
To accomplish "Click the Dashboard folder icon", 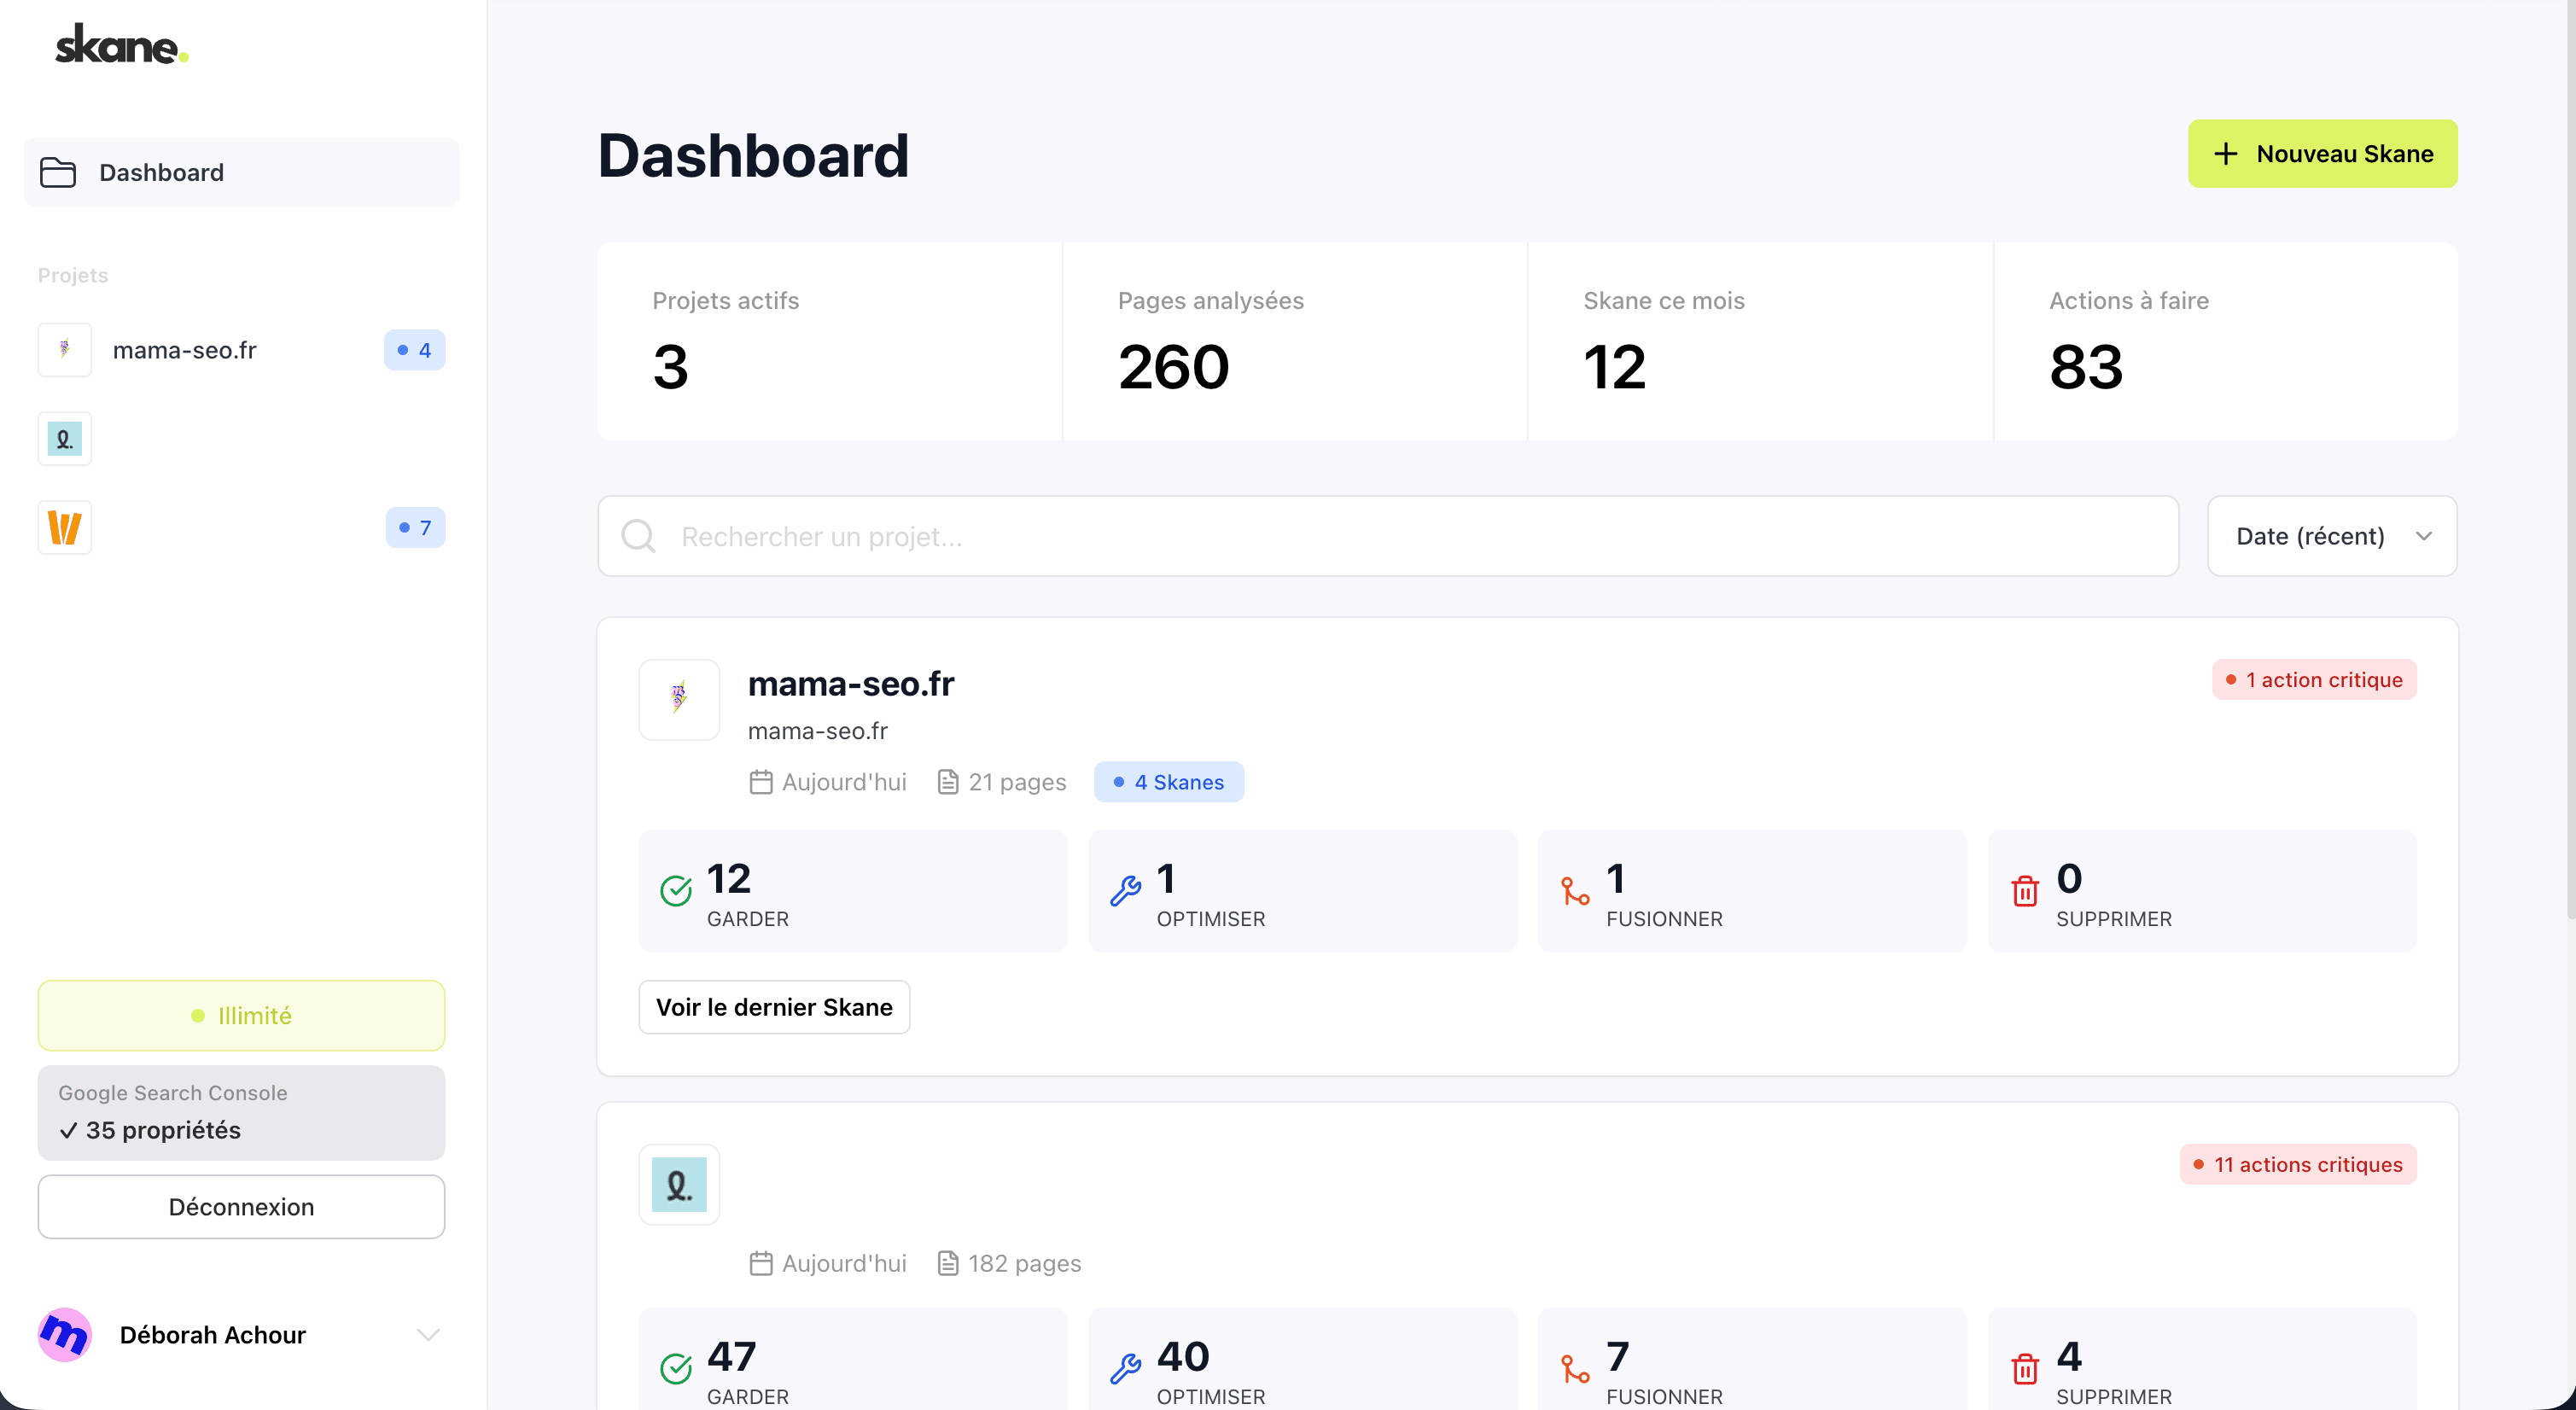I will 58,171.
